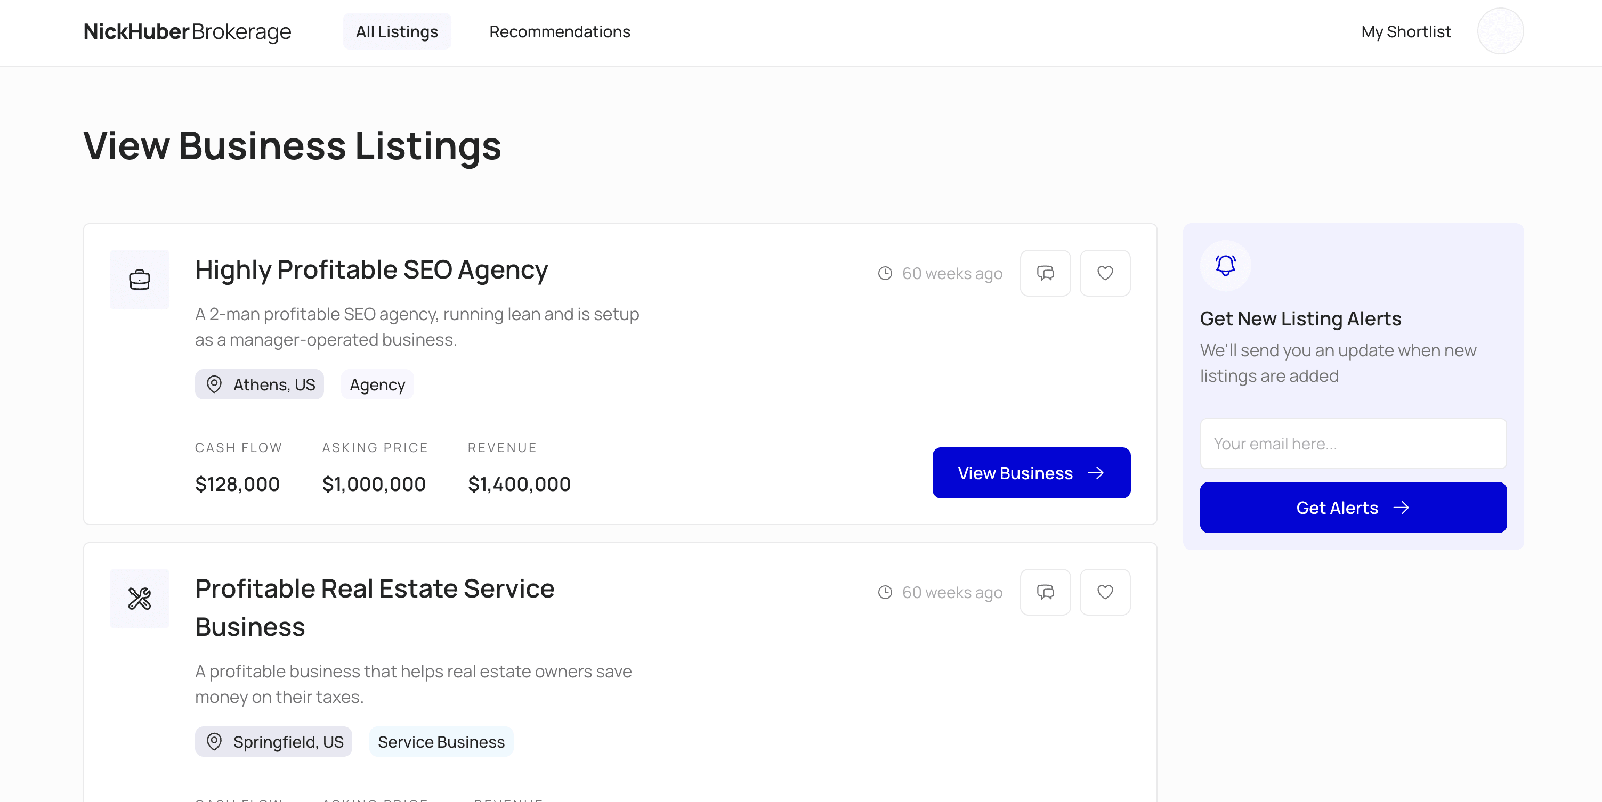Image resolution: width=1602 pixels, height=802 pixels.
Task: Select the Agency category tag
Action: coord(377,384)
